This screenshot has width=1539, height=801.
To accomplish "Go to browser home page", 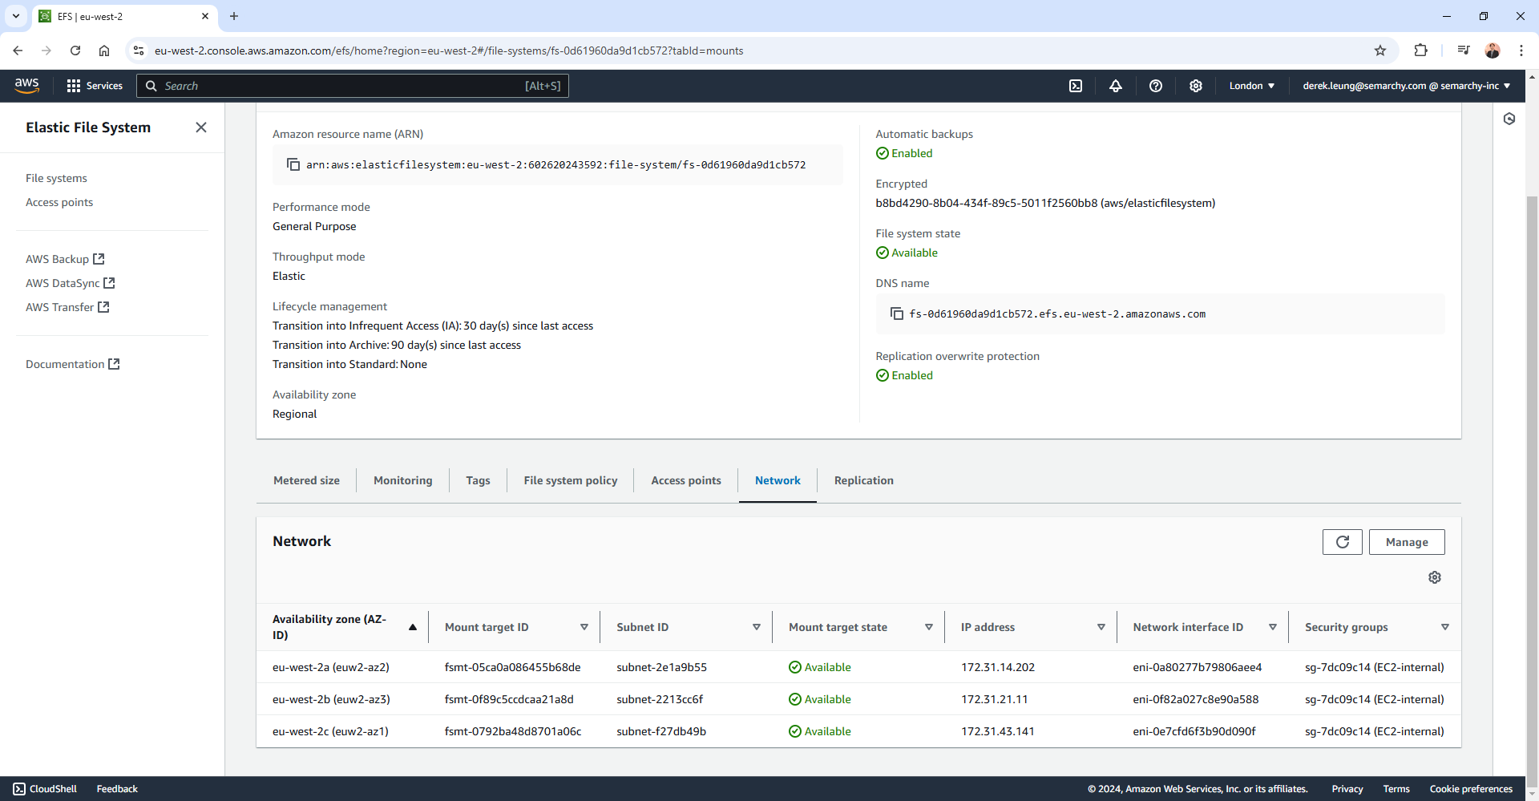I will point(104,51).
